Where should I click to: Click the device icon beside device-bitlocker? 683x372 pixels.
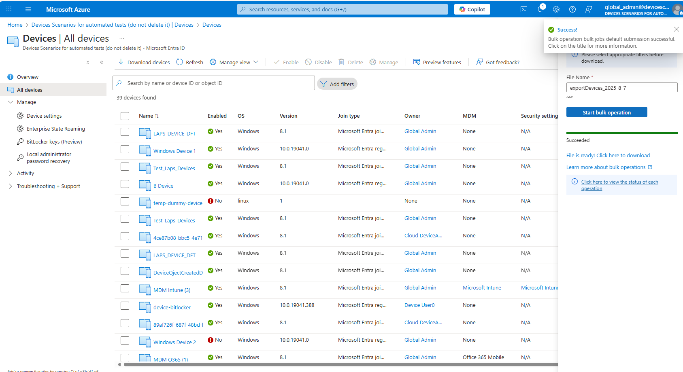pos(145,307)
